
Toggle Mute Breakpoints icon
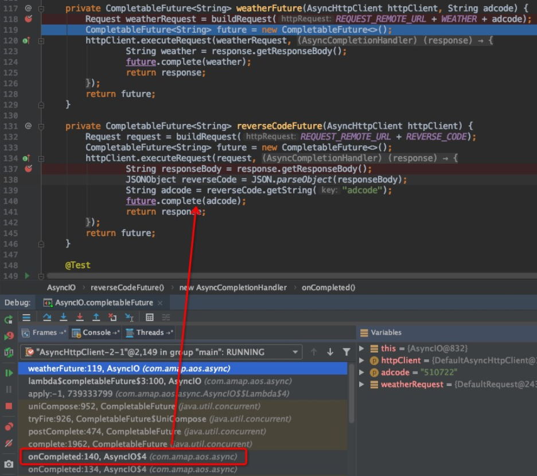(x=9, y=443)
